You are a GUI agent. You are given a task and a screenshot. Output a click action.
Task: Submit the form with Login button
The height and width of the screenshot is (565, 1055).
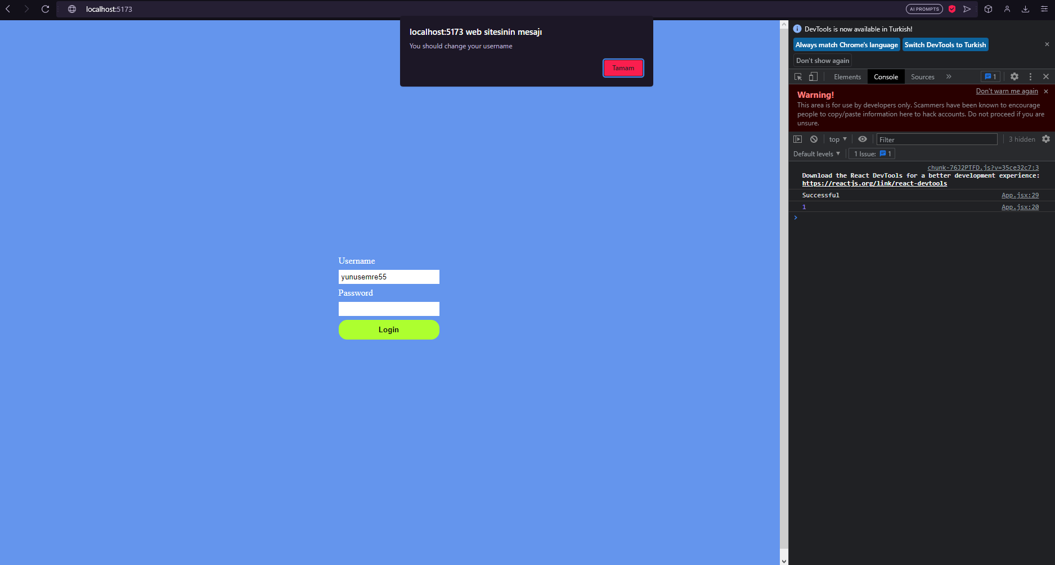(389, 329)
